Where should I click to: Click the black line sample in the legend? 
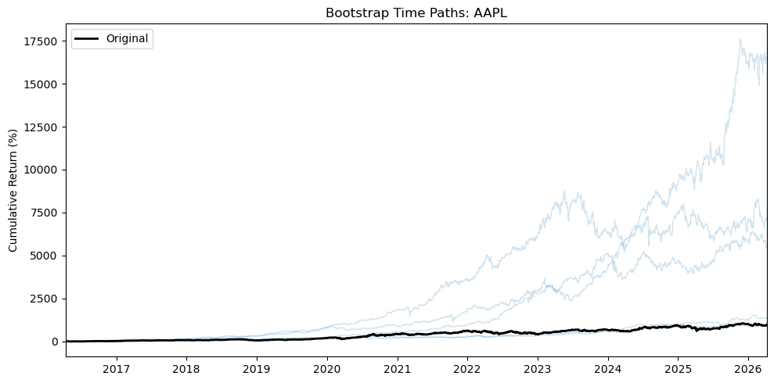coord(86,39)
